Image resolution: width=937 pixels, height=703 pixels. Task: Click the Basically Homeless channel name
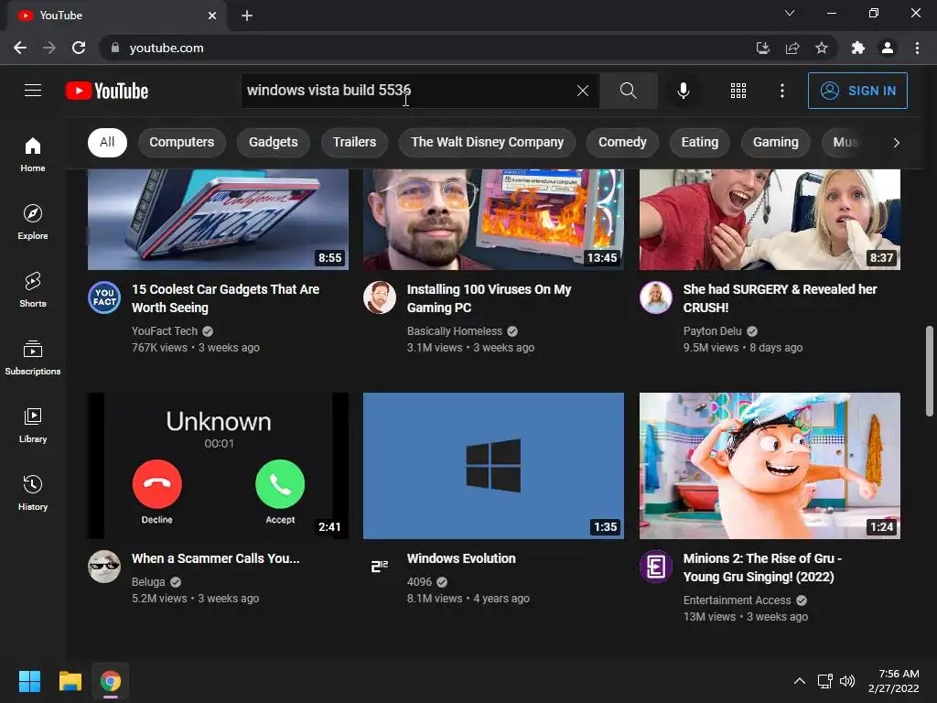click(x=454, y=331)
